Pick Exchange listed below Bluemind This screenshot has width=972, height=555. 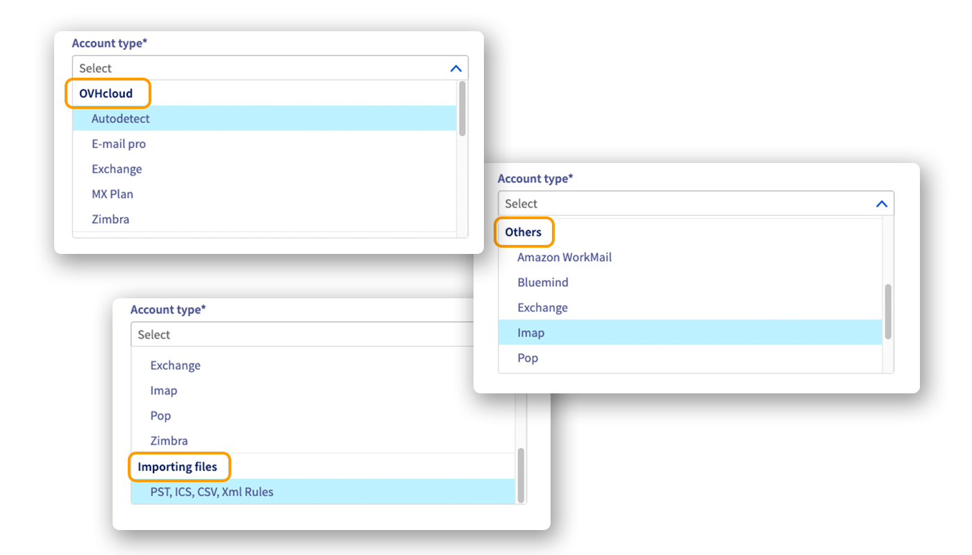[542, 308]
